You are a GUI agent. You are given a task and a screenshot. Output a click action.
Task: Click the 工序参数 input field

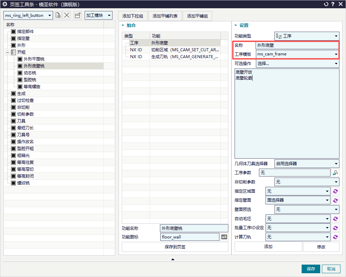click(x=295, y=173)
